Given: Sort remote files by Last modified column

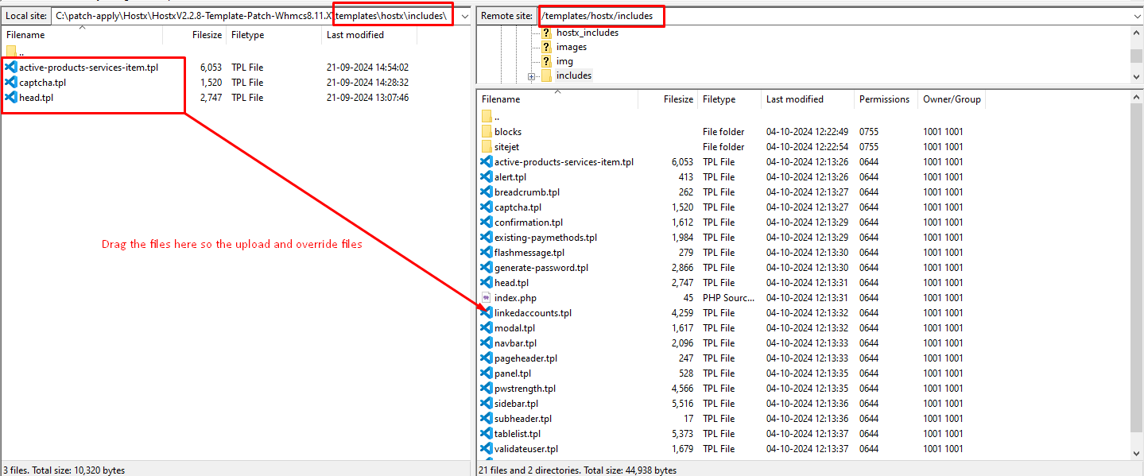Looking at the screenshot, I should (794, 99).
